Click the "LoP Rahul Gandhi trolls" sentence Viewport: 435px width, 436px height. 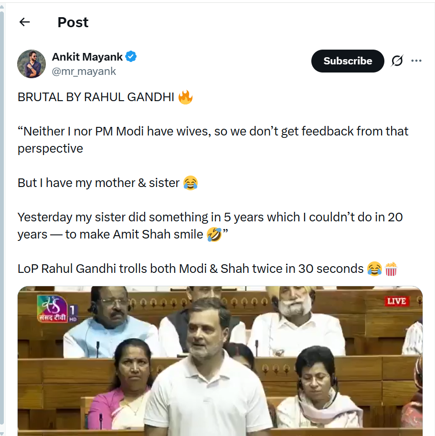click(191, 269)
